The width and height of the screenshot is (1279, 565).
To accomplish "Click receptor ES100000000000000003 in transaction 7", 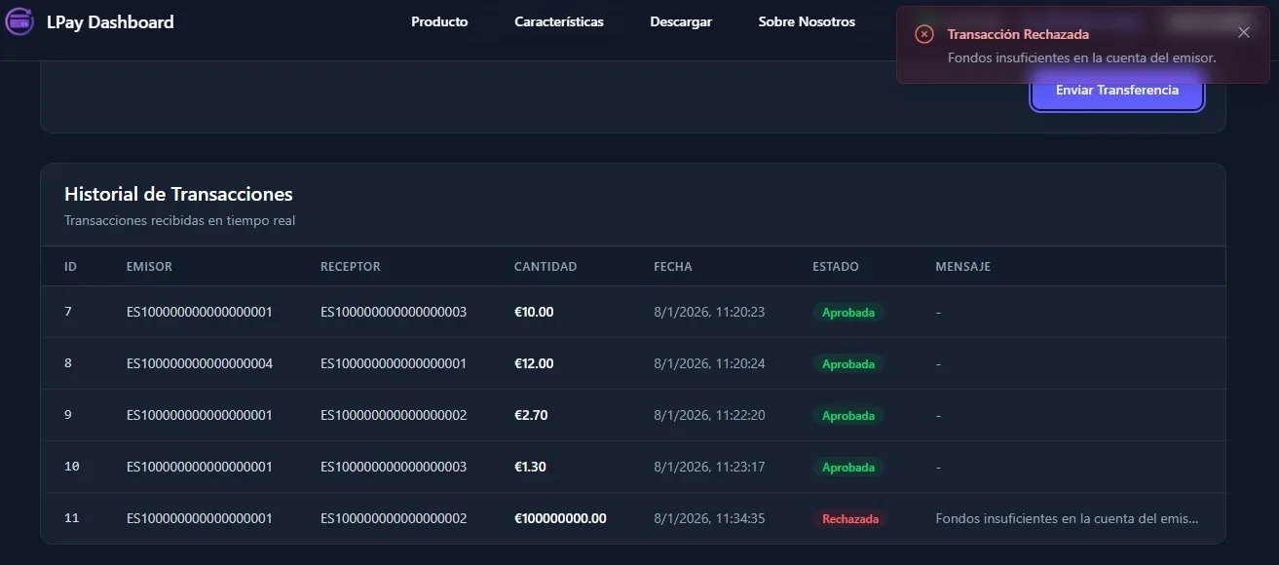I will (x=394, y=312).
